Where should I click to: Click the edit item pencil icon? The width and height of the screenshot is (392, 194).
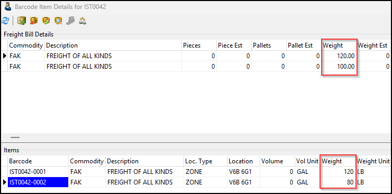click(46, 21)
